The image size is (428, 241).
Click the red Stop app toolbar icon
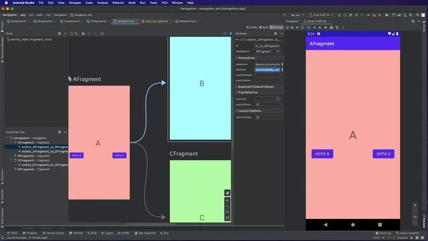(x=380, y=15)
